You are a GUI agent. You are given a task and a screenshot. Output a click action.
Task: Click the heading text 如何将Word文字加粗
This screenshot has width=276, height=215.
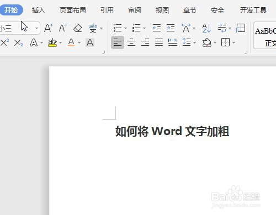click(x=172, y=131)
